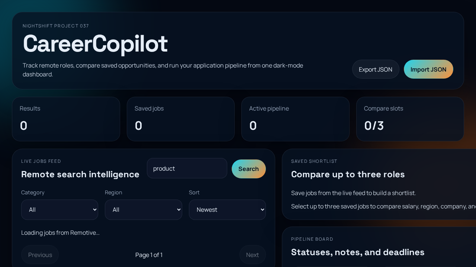Open the Live Jobs Feed section header

coord(41,161)
